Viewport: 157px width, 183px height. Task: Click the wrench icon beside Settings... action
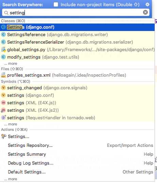(x=4, y=136)
